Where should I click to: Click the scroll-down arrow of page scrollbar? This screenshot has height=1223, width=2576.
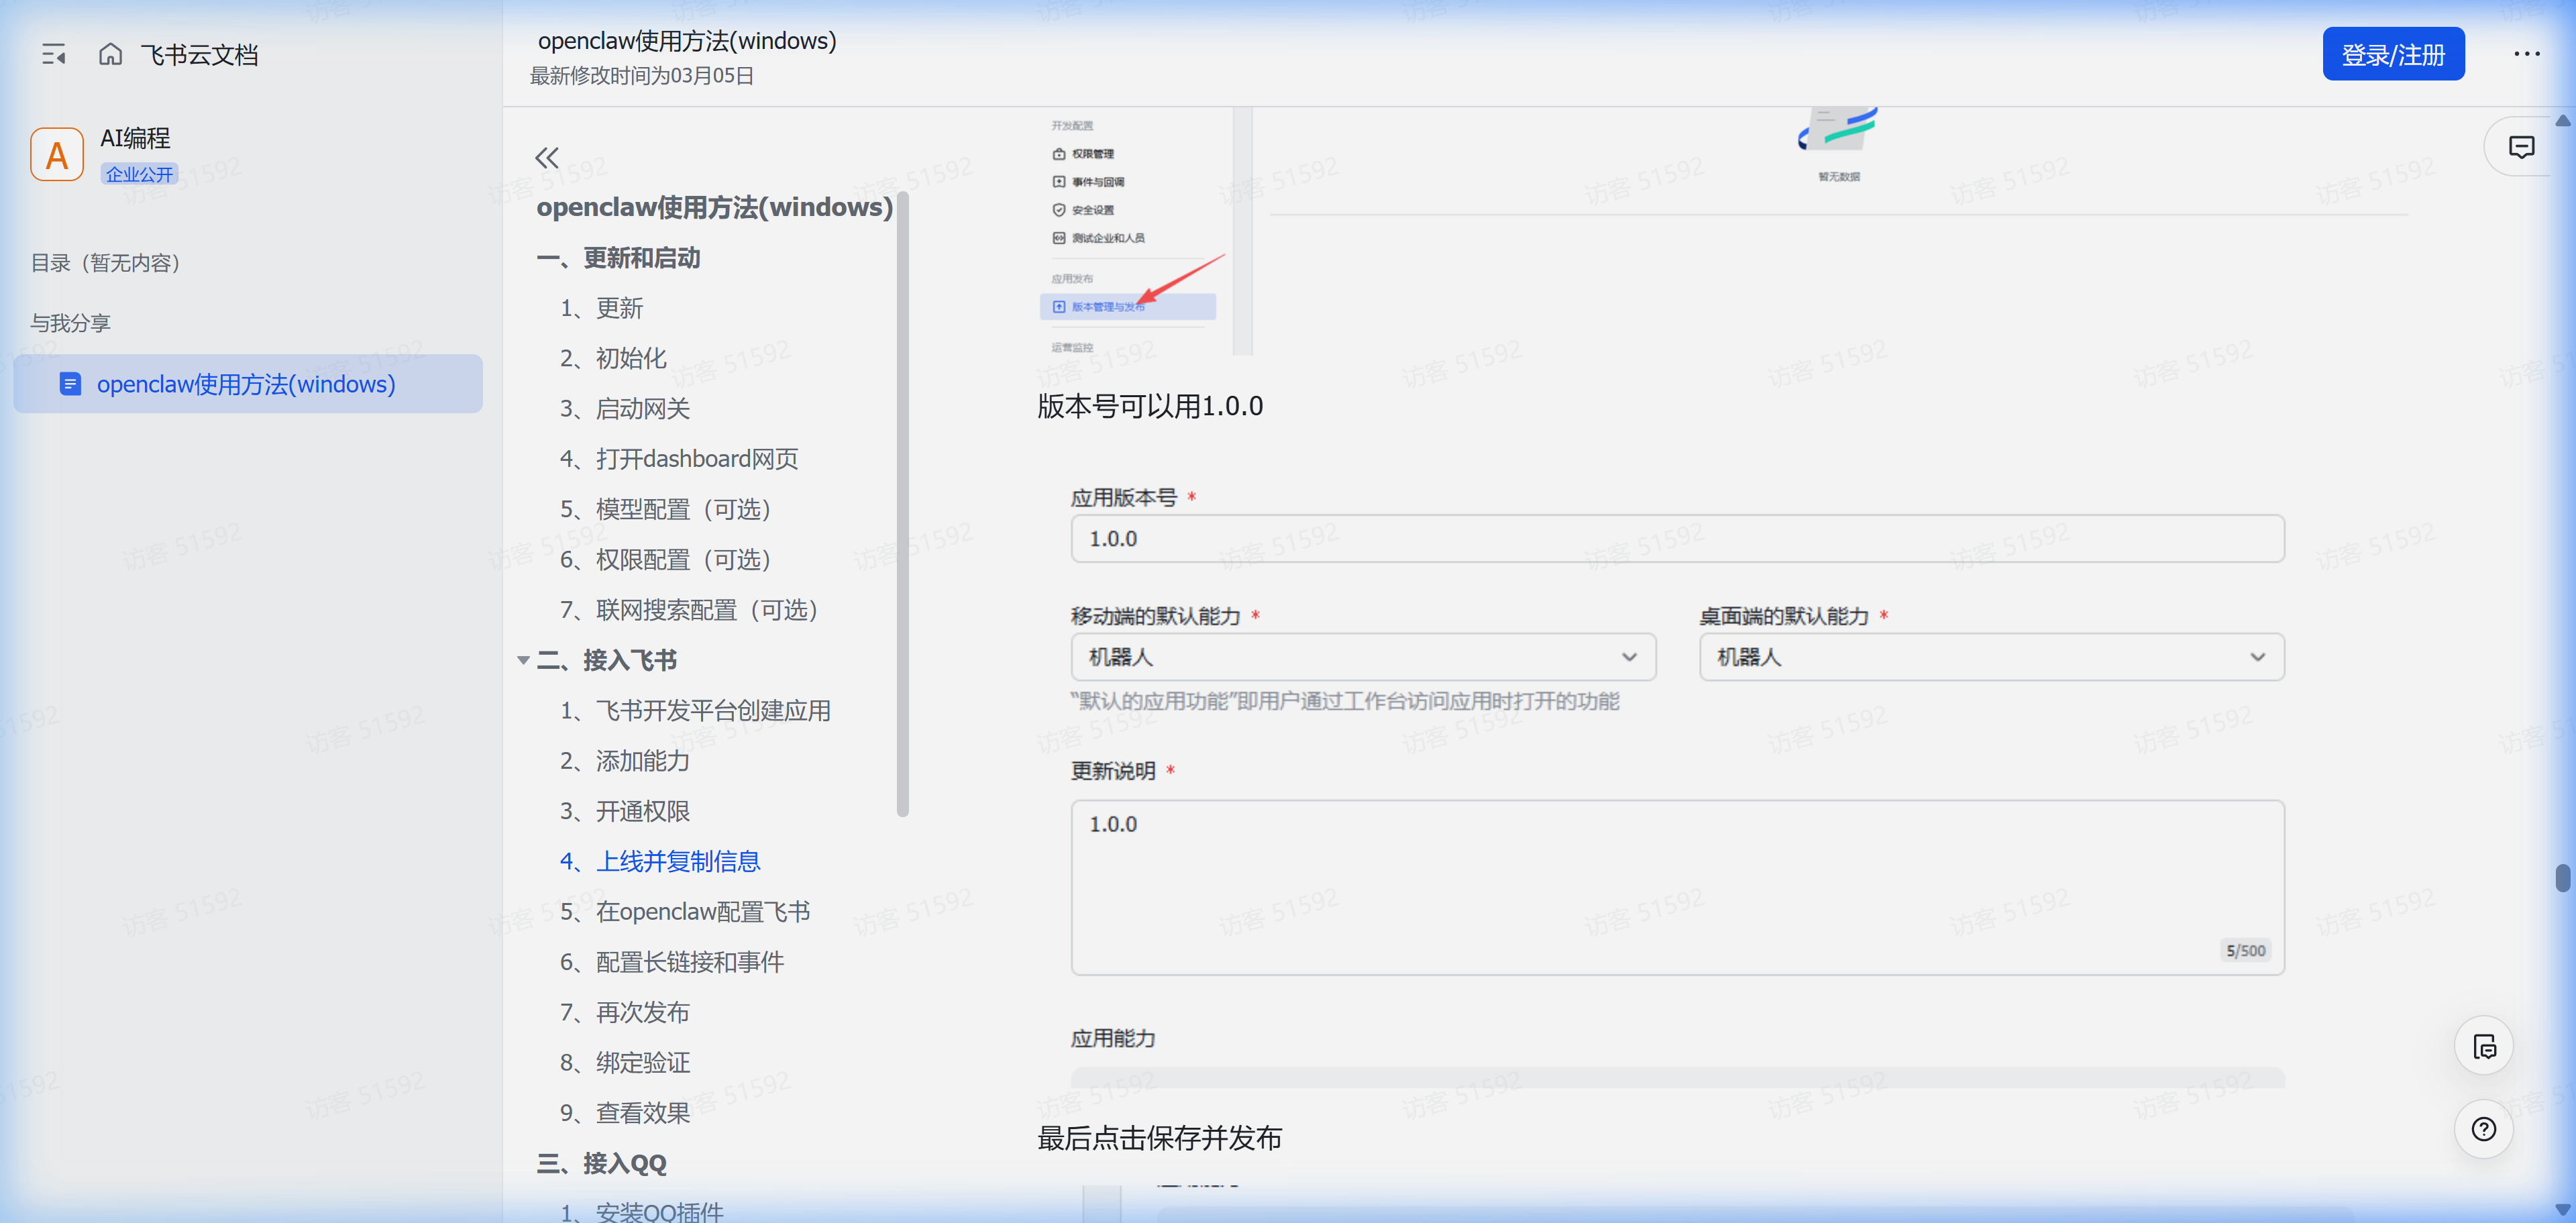(x=2562, y=1209)
